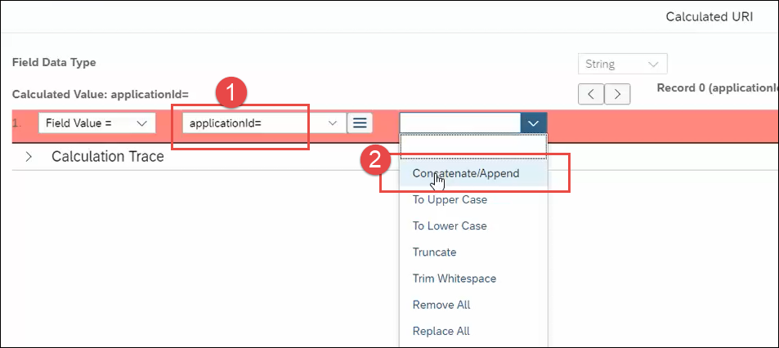Viewport: 779px width, 348px height.
Task: Click the Calculated URI title
Action: coord(709,16)
